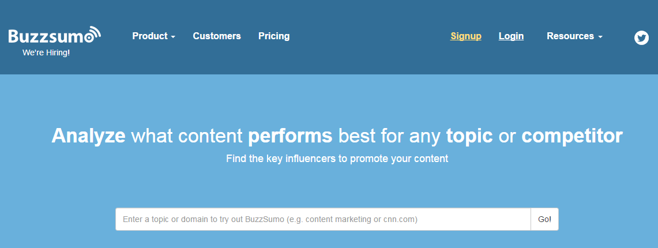Open the Login link

(511, 36)
